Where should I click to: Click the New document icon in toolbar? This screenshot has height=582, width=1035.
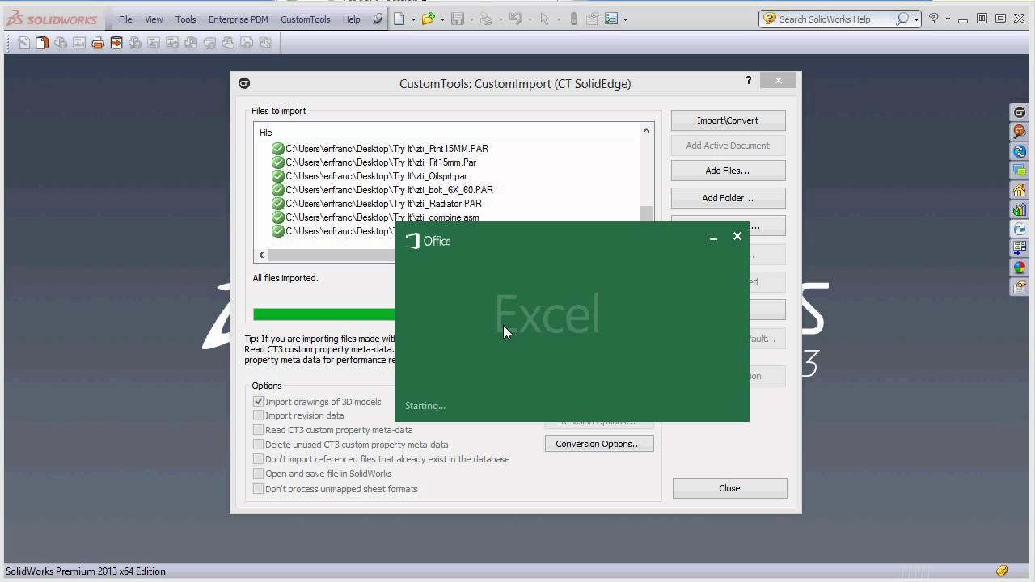(399, 19)
